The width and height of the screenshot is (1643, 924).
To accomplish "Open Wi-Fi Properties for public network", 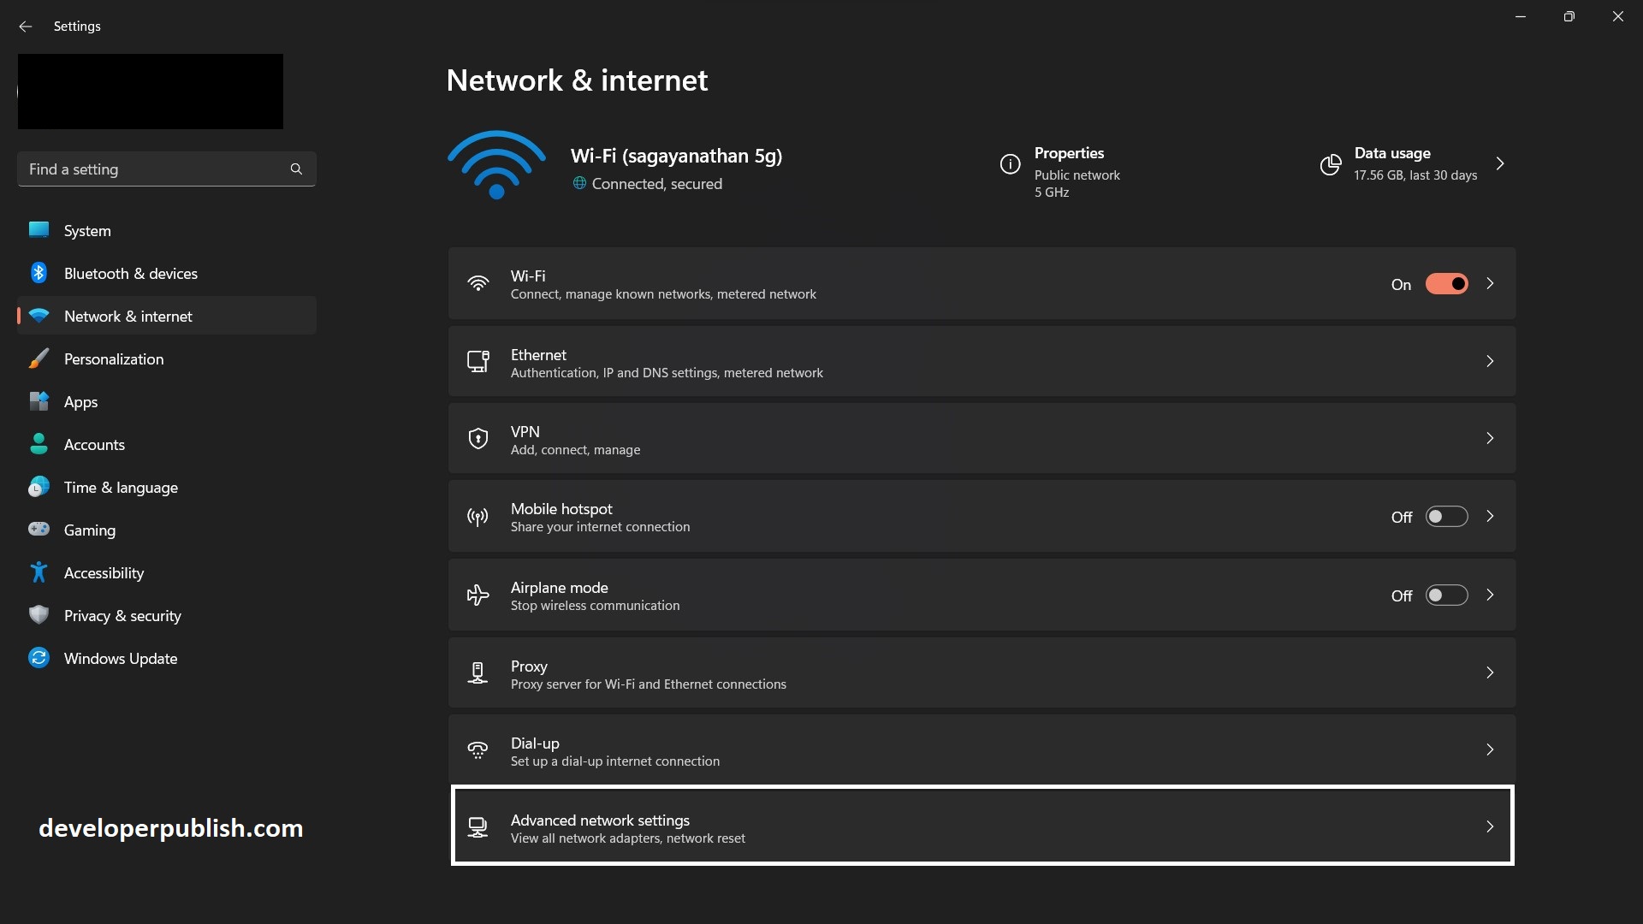I will coord(1069,164).
